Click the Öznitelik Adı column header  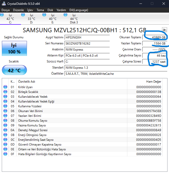tap(72, 82)
